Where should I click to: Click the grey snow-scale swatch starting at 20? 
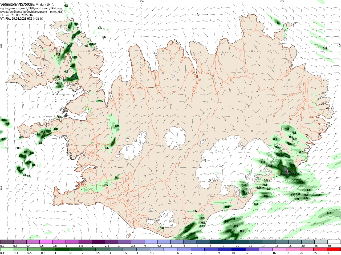(x=308, y=242)
